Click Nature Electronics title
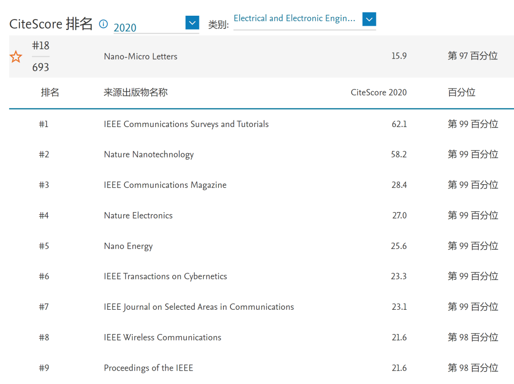Image resolution: width=514 pixels, height=384 pixels. click(x=138, y=215)
